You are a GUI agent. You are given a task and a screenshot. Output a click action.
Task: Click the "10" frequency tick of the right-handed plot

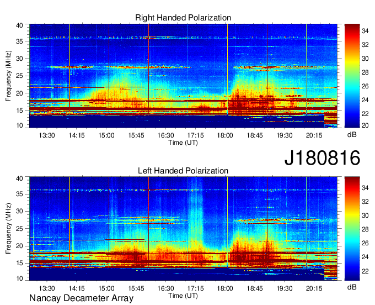click(x=19, y=125)
